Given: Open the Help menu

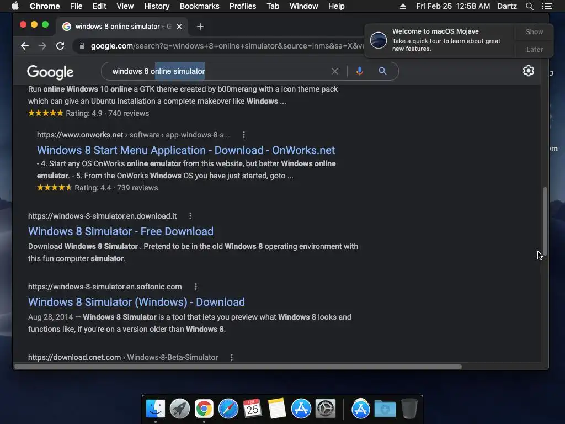Looking at the screenshot, I should [336, 6].
